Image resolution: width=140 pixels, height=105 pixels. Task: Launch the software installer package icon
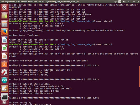(4, 16)
